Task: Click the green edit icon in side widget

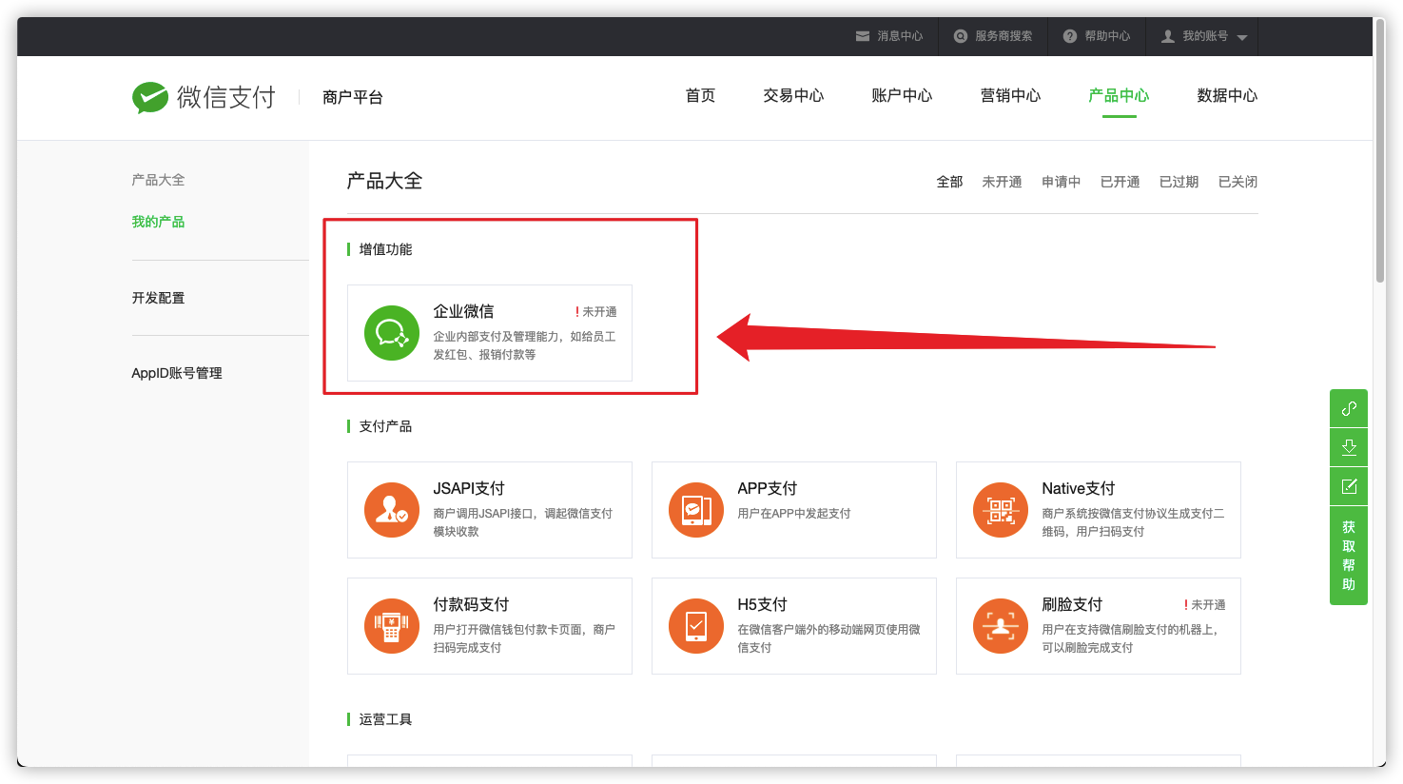Action: [1349, 486]
